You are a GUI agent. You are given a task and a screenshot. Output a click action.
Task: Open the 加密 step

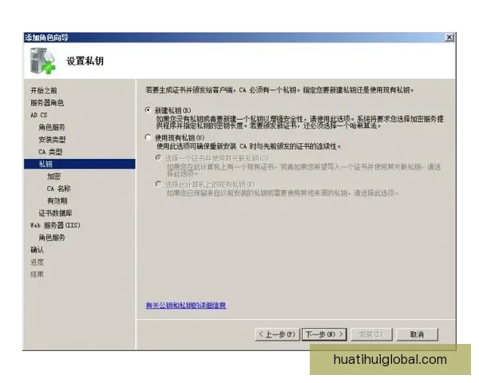click(x=53, y=176)
